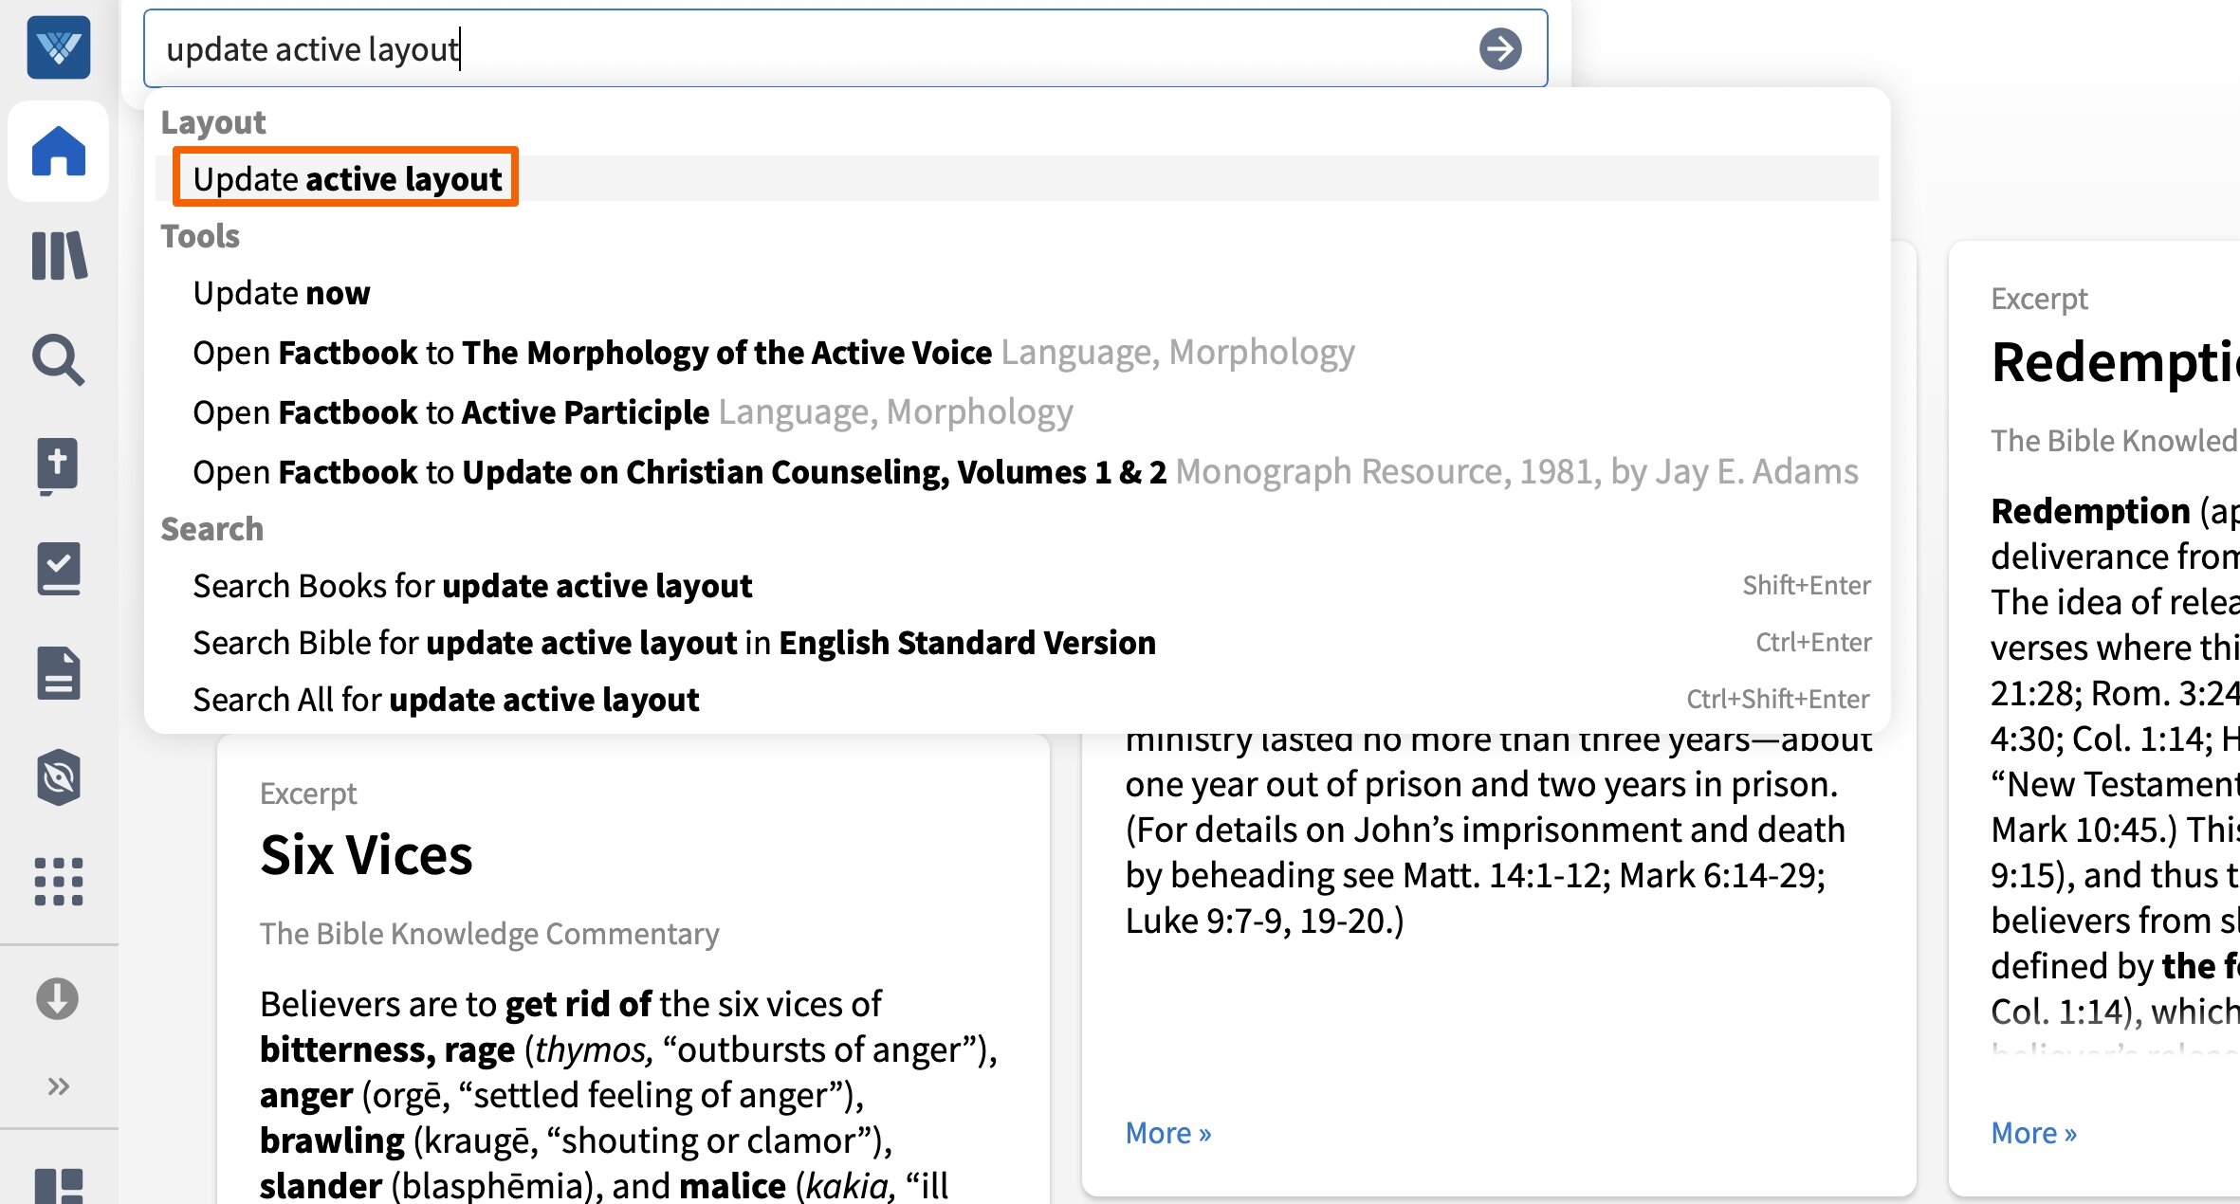
Task: Click the Search magnifier sidebar icon
Action: click(x=58, y=360)
